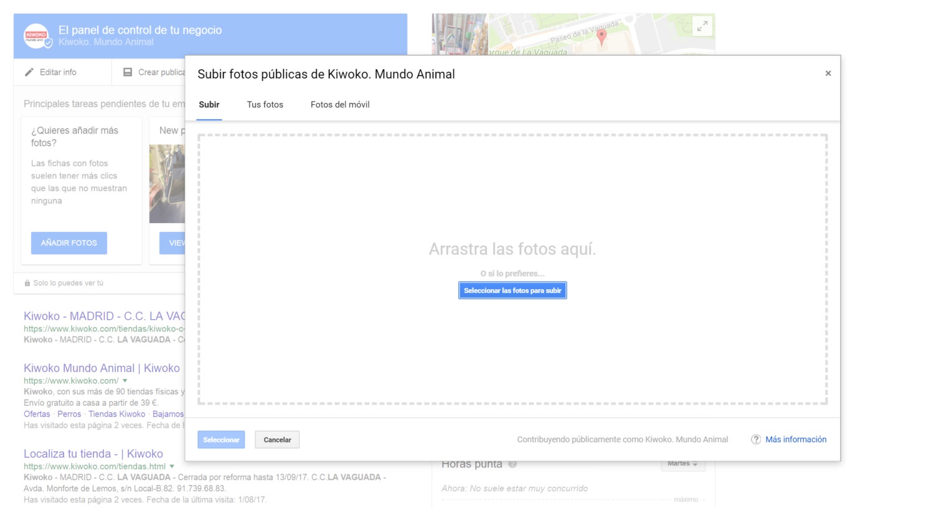This screenshot has width=926, height=508.
Task: Click Seleccionar las fotos para subir button
Action: tap(513, 290)
